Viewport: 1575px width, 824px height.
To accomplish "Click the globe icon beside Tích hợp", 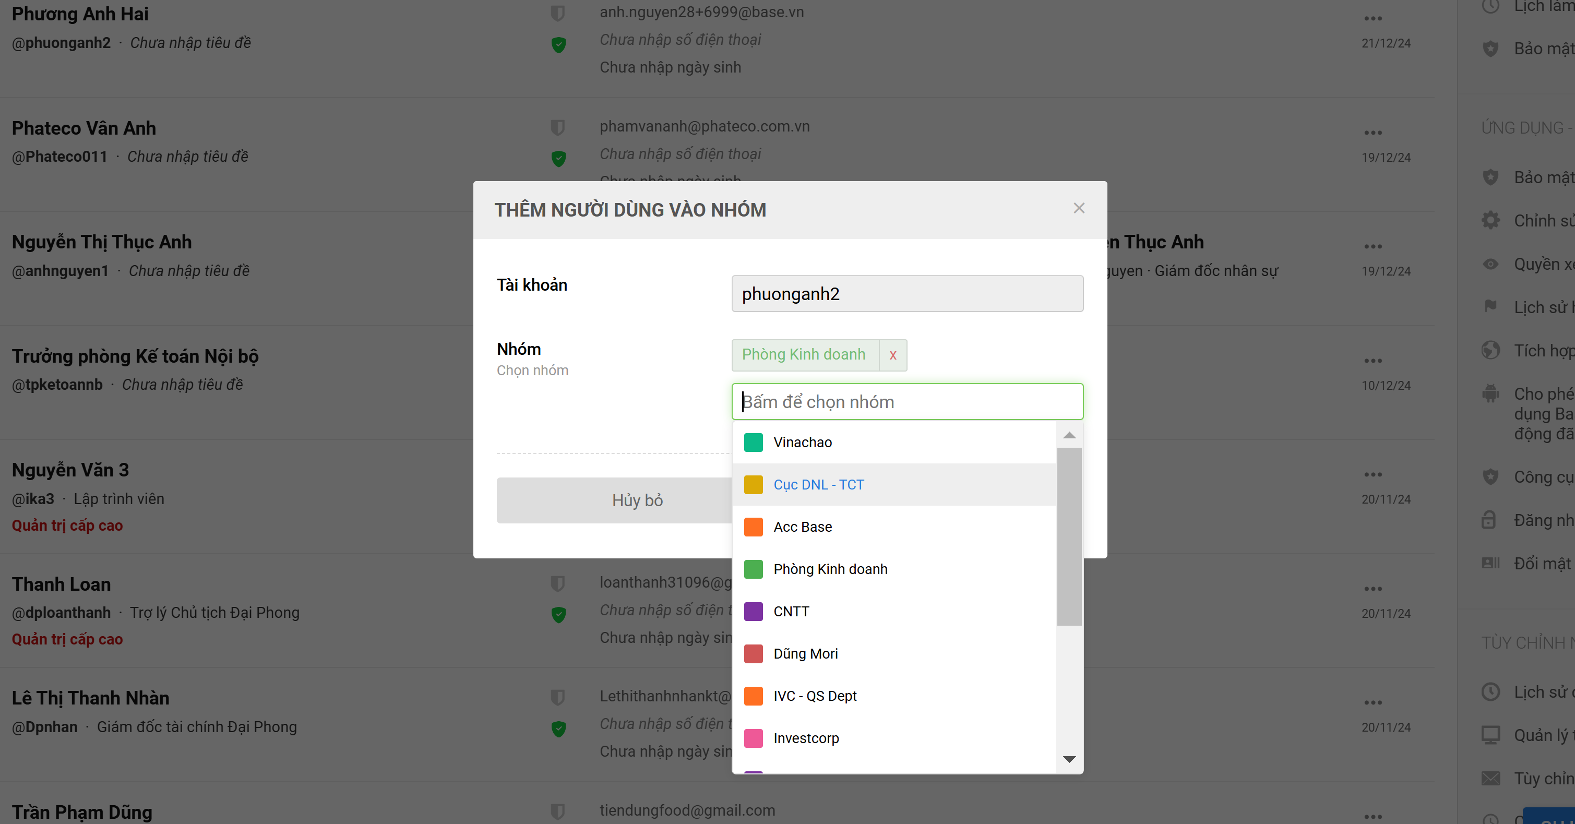I will click(1490, 350).
